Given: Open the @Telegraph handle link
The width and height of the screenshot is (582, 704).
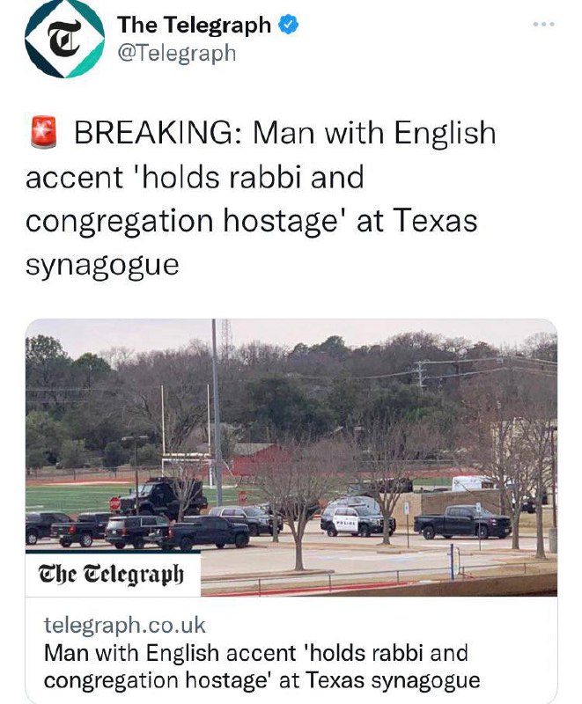Looking at the screenshot, I should coord(176,54).
